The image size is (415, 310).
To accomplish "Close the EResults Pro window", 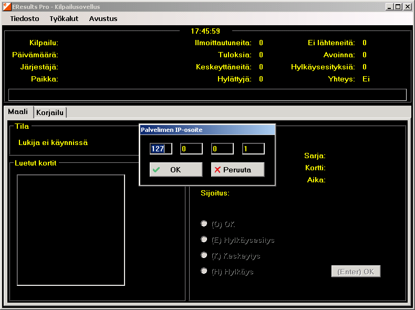I will coord(408,7).
